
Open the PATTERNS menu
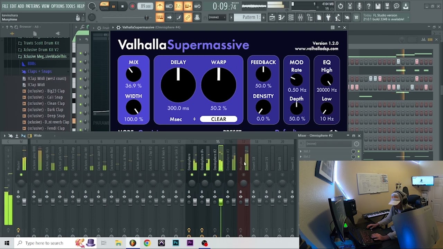(33, 6)
